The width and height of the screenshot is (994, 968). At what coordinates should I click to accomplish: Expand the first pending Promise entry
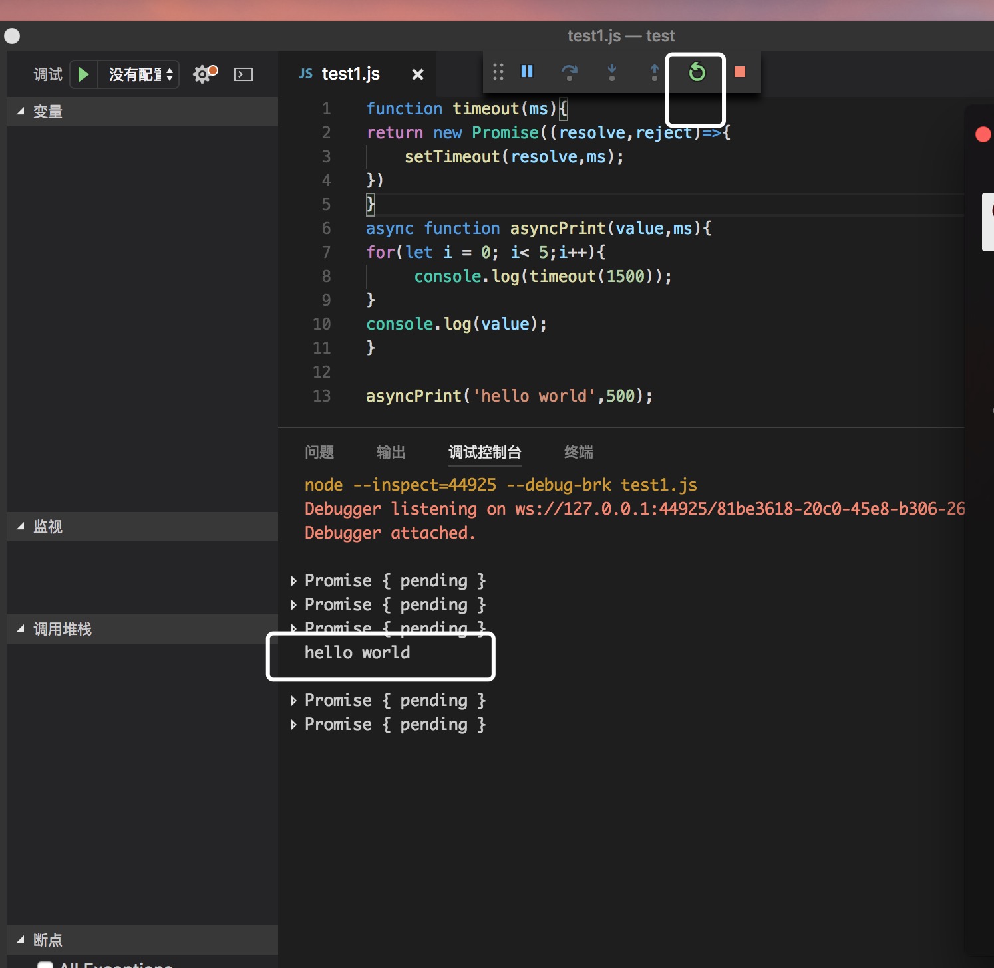(295, 580)
